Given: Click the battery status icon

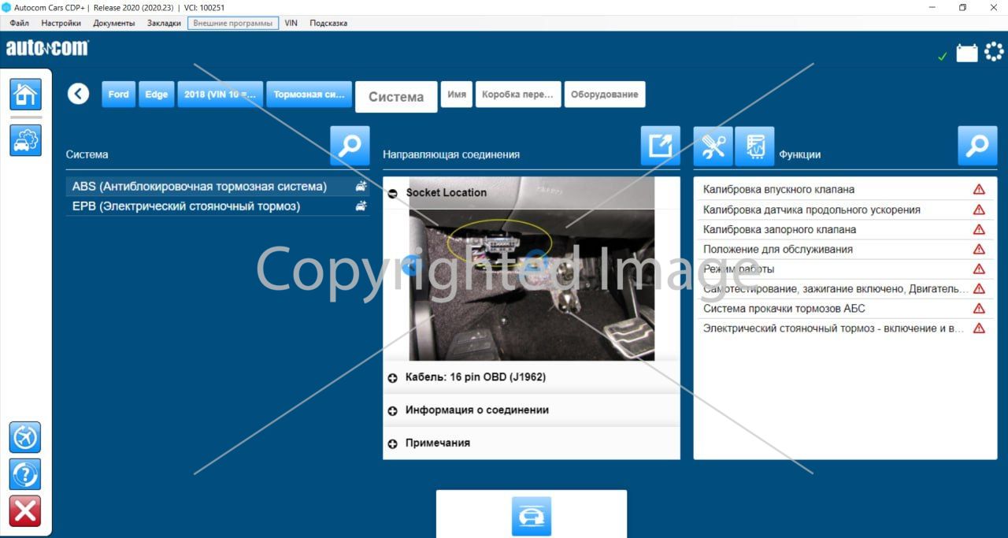Looking at the screenshot, I should click(967, 53).
